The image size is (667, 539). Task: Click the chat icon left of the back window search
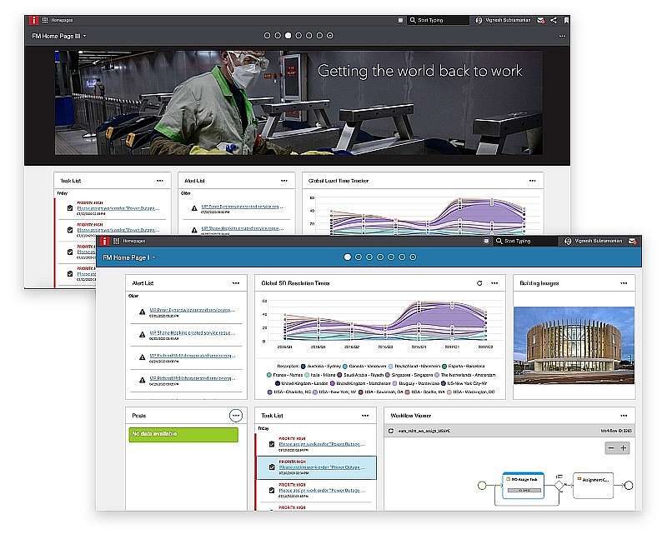tap(400, 20)
